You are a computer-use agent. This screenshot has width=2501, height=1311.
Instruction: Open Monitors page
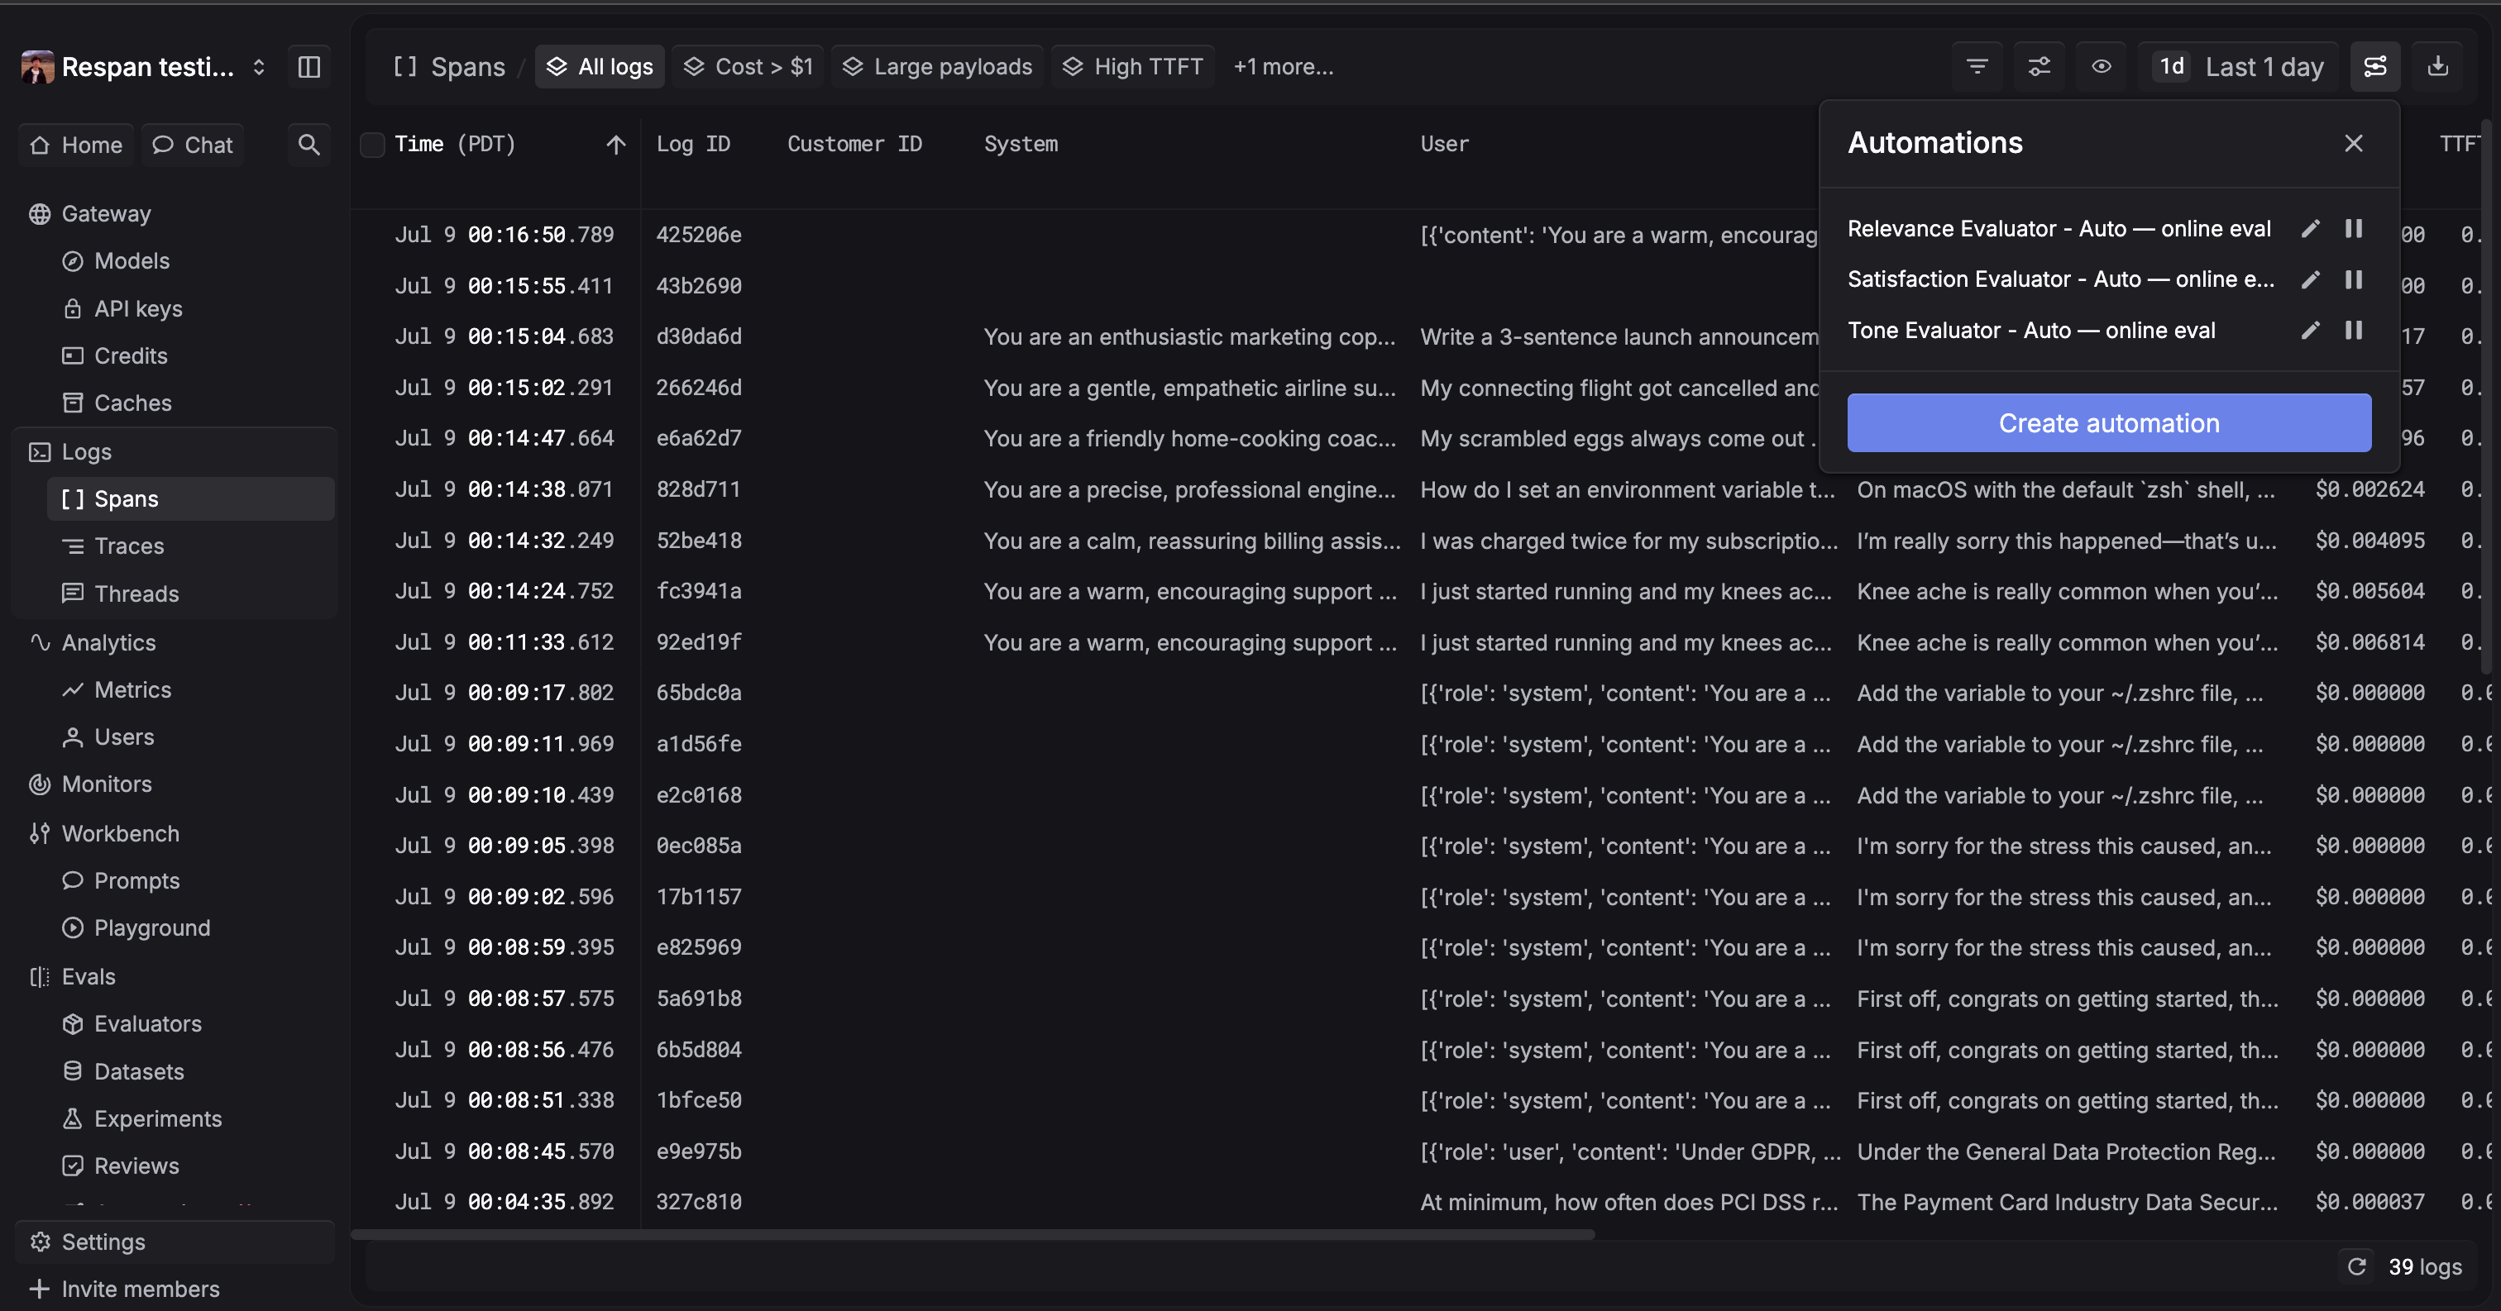tap(106, 784)
